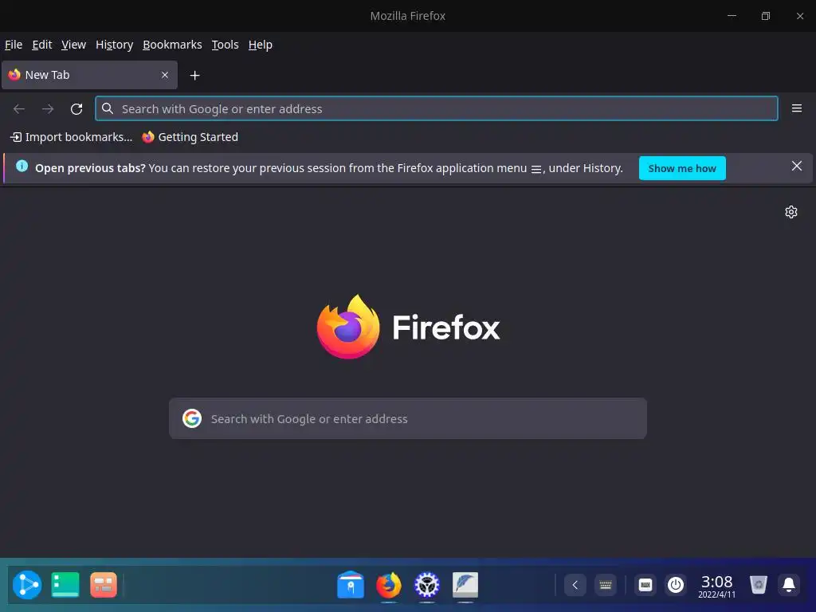Close the New Tab tab
The width and height of the screenshot is (816, 612).
click(165, 75)
